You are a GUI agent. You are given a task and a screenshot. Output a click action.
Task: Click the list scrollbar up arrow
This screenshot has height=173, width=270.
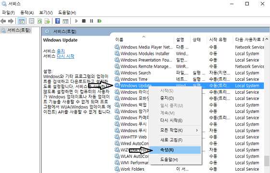[x=267, y=39]
